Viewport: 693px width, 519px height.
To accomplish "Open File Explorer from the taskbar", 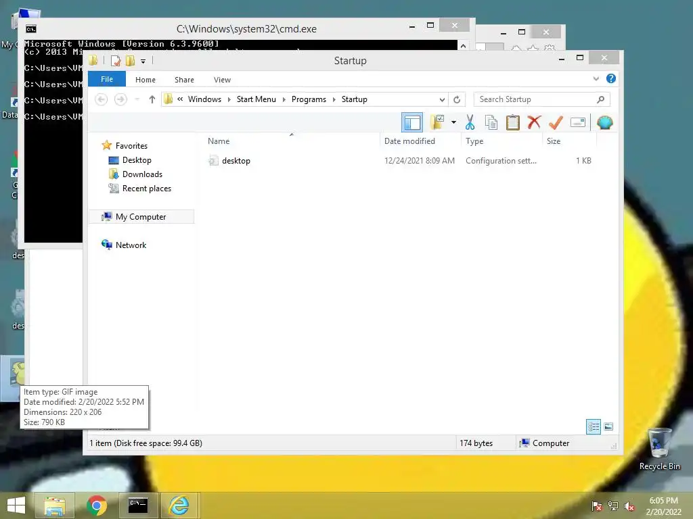I will (54, 505).
